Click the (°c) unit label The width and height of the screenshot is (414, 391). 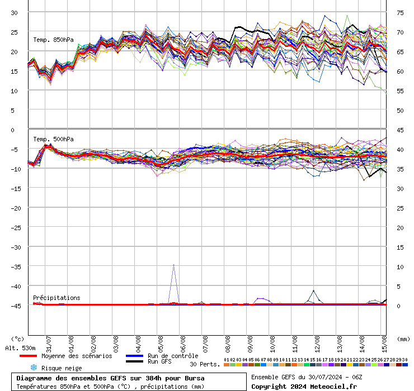click(17, 339)
